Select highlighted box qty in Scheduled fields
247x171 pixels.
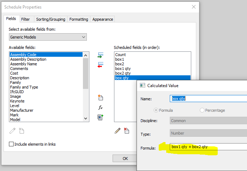153,78
